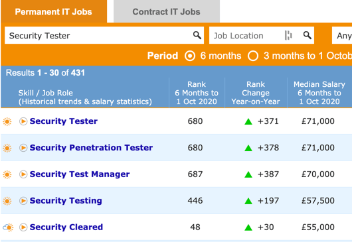Image resolution: width=352 pixels, height=242 pixels.
Task: Click the sun icon beside Security Test Manager
Action: click(7, 174)
